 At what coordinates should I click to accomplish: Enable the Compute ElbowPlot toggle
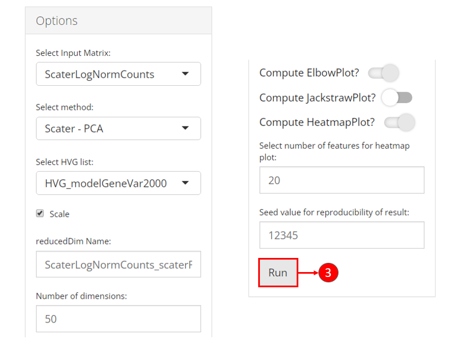(x=384, y=72)
